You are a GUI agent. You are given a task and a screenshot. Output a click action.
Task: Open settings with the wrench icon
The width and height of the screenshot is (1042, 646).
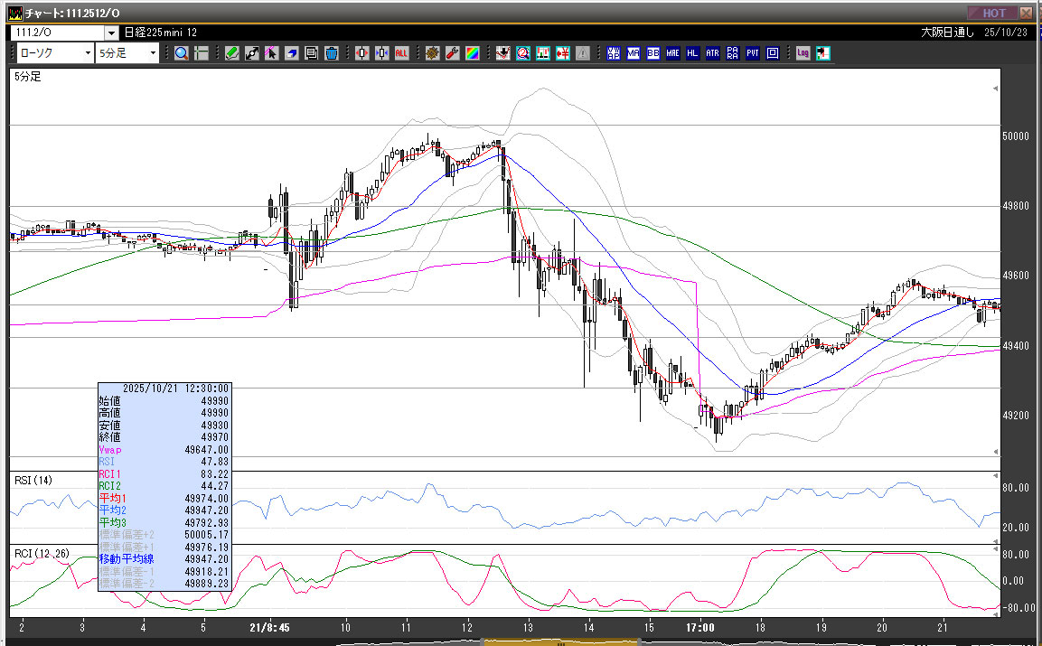click(x=452, y=53)
